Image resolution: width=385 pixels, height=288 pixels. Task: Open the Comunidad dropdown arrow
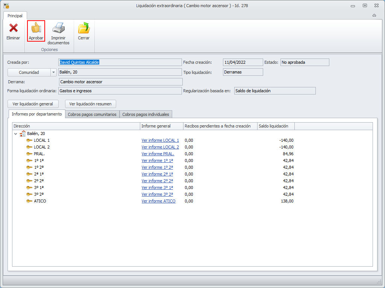[53, 72]
